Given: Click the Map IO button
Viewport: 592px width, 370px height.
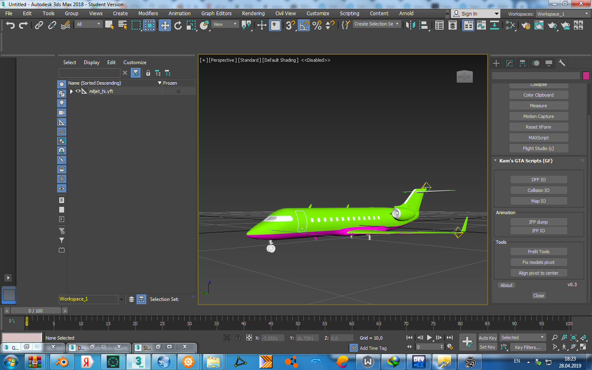Looking at the screenshot, I should [539, 201].
